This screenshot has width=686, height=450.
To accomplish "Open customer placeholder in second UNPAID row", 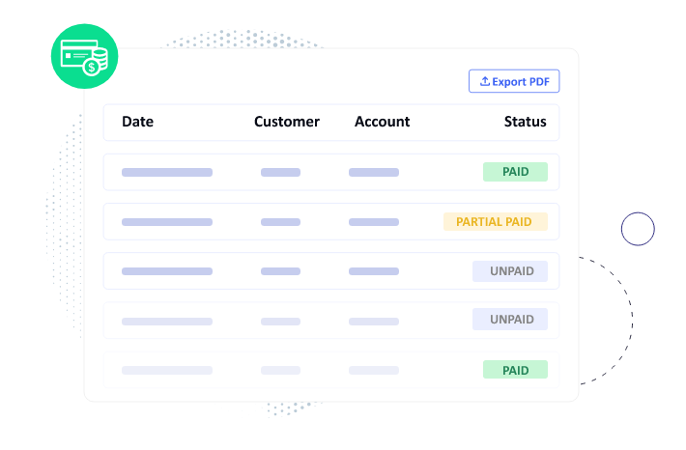I will coord(280,322).
